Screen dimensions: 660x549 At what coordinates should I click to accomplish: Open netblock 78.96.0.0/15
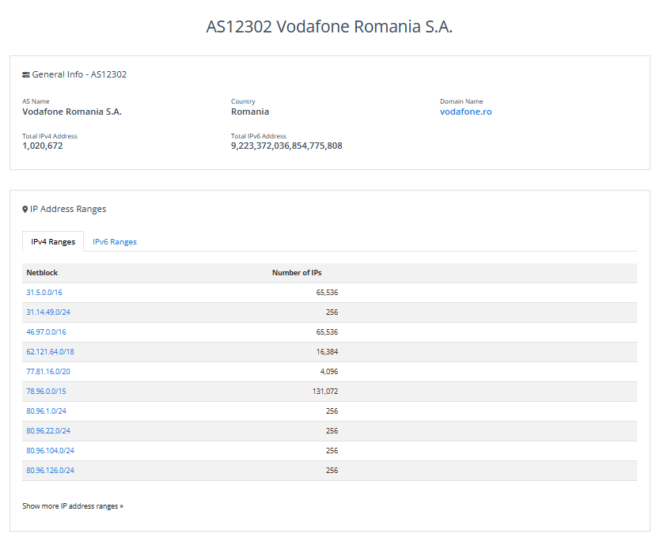[x=47, y=392]
